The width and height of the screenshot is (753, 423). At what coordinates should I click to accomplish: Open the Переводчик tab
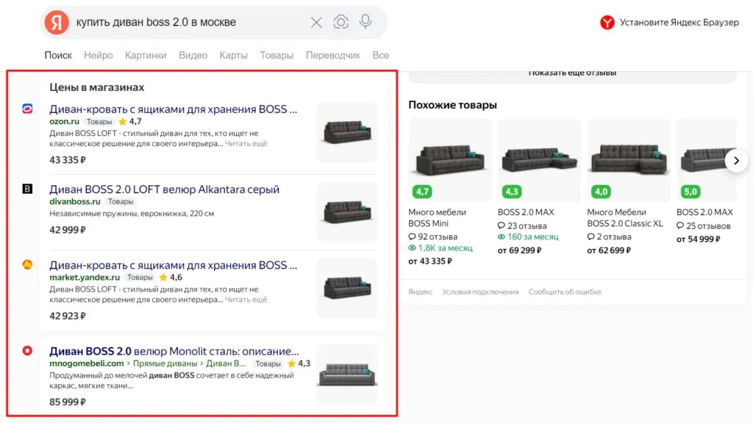coord(333,55)
